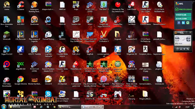The width and height of the screenshot is (195, 109).
Task: Click the taskbar clock showing 15:47
Action: pos(187,107)
